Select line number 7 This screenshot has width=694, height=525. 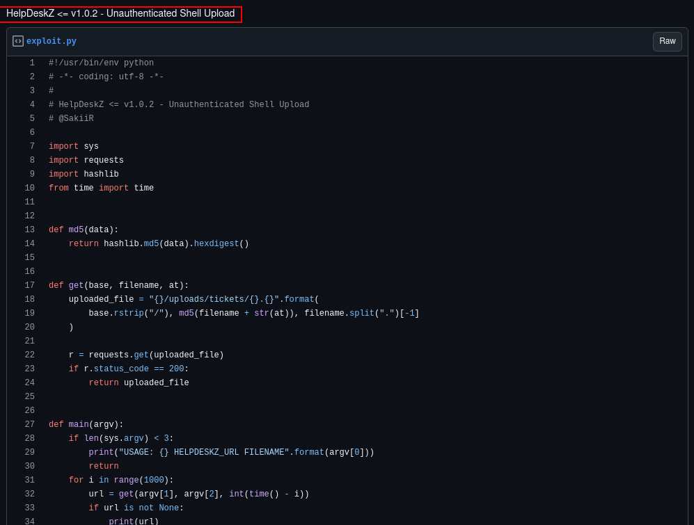coord(32,146)
